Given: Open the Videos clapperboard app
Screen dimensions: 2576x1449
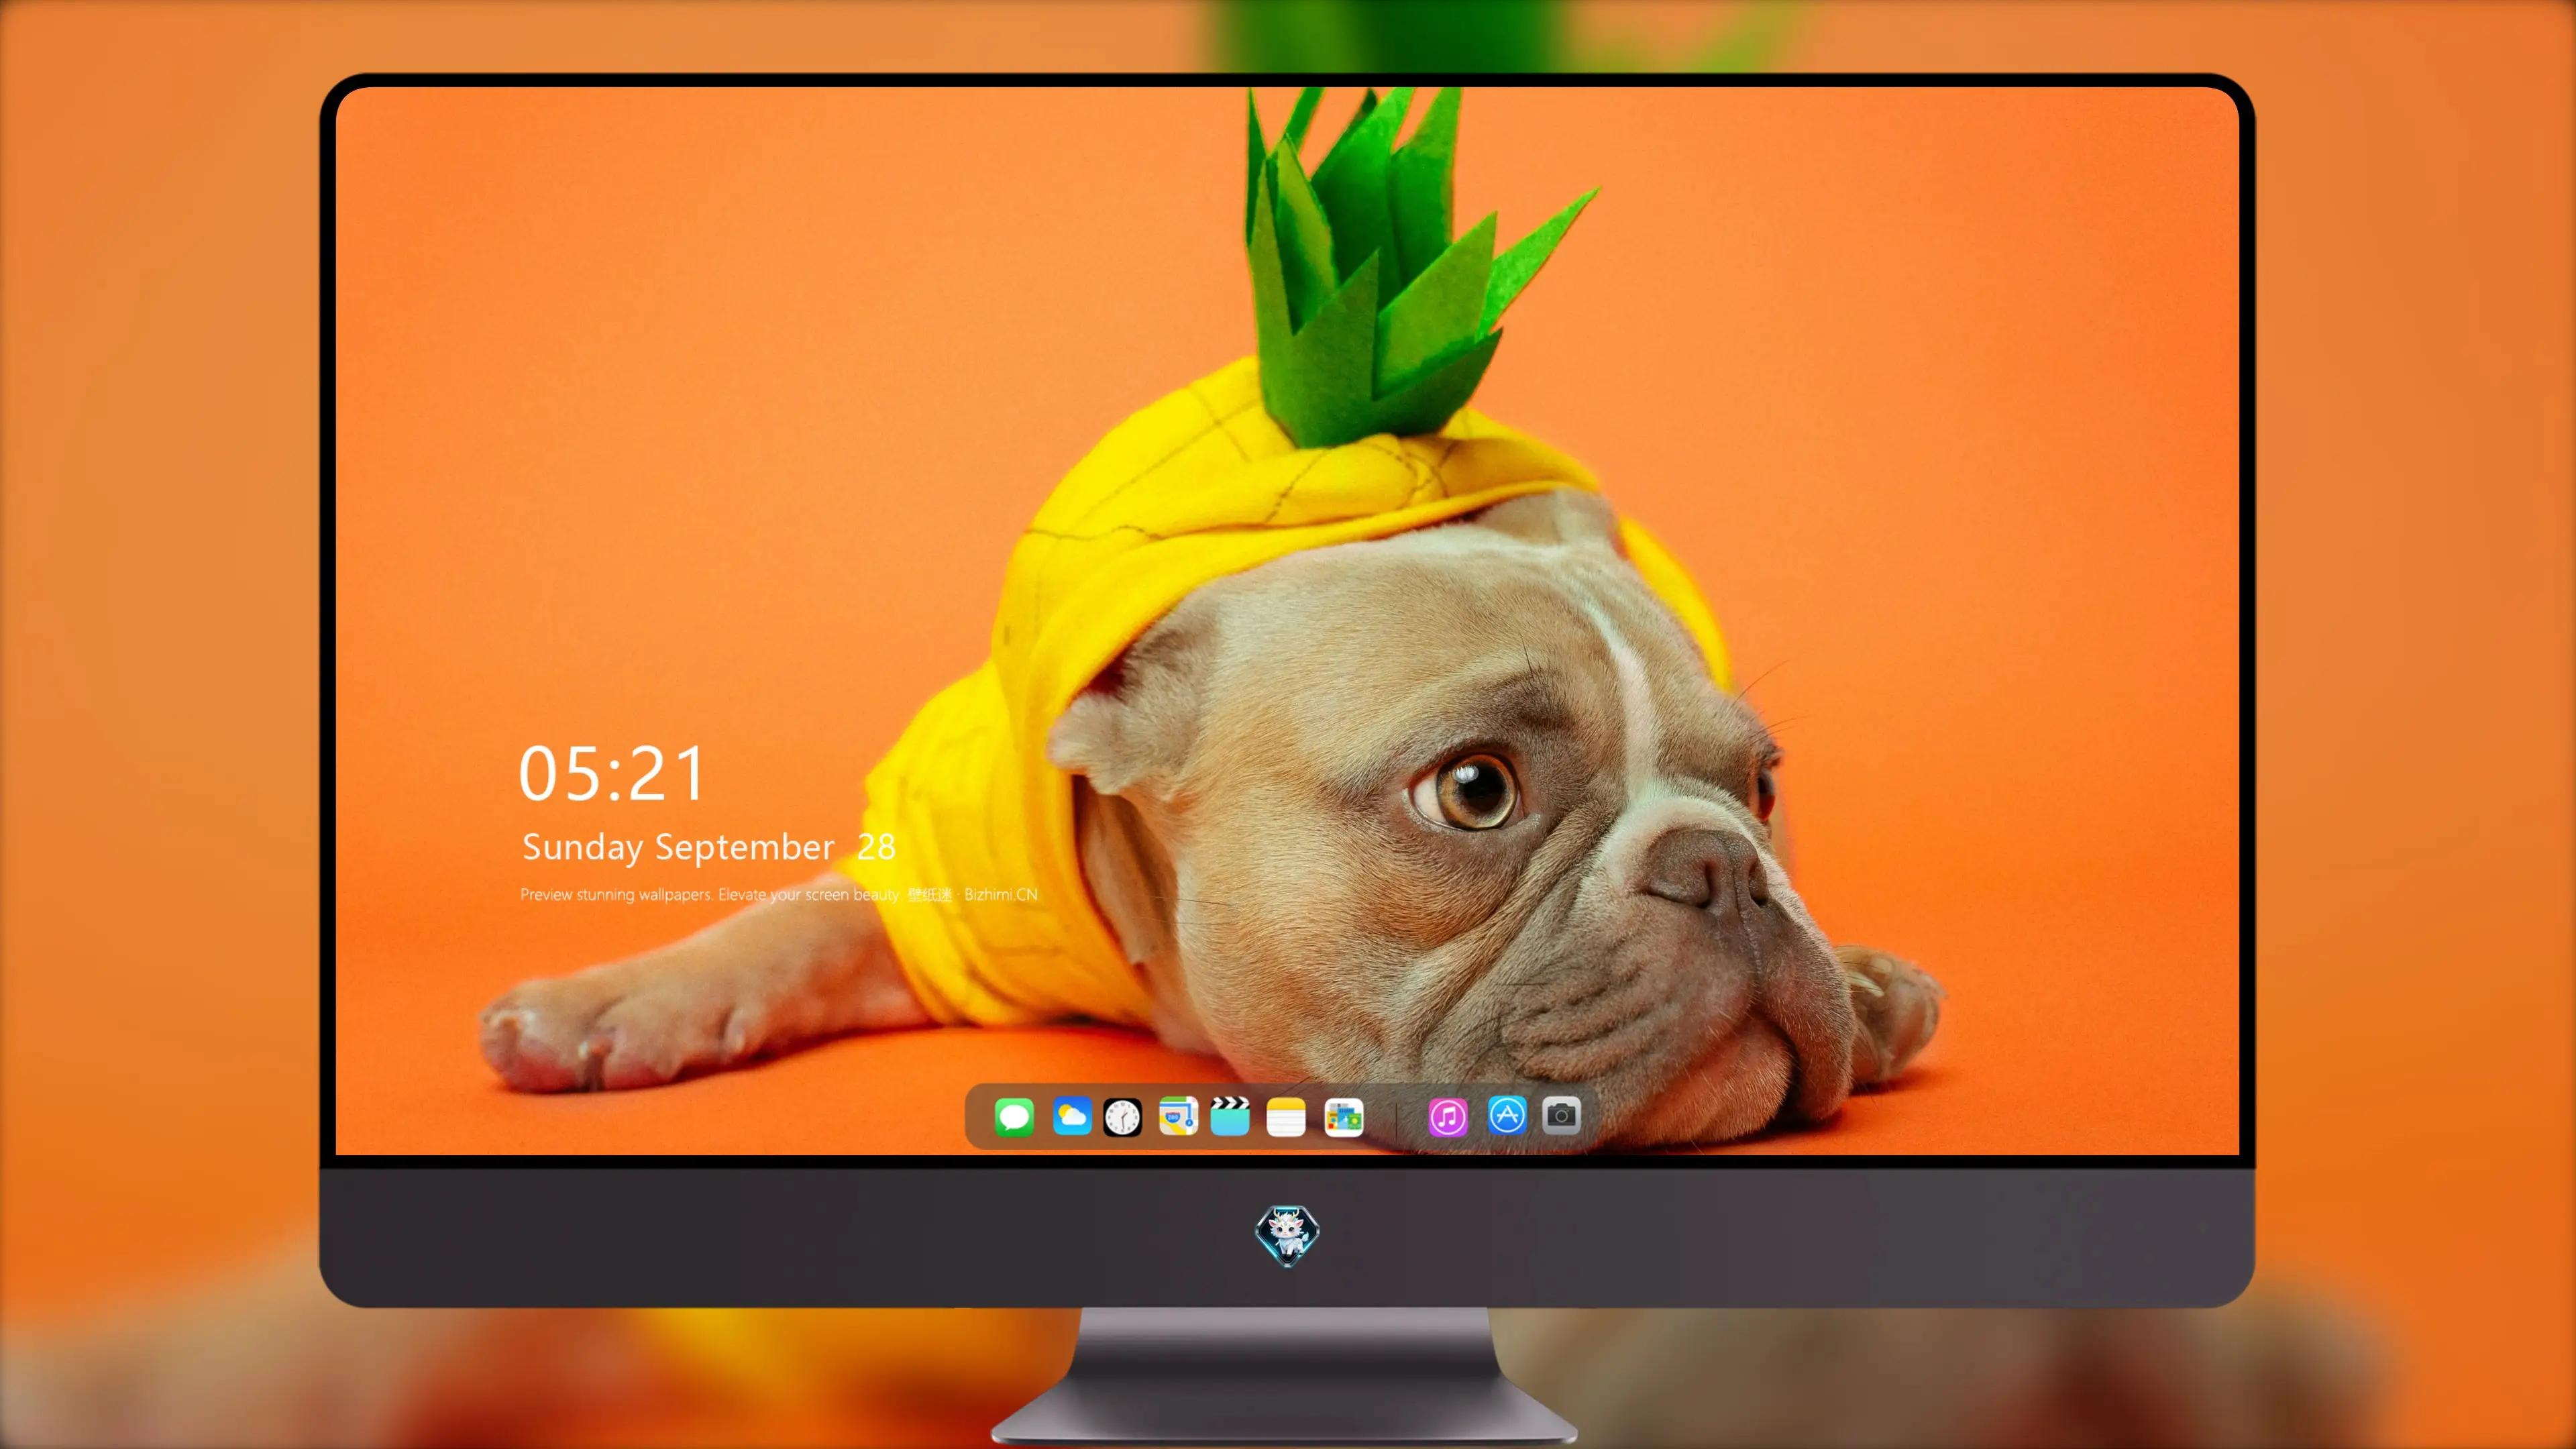Looking at the screenshot, I should click(1230, 1116).
